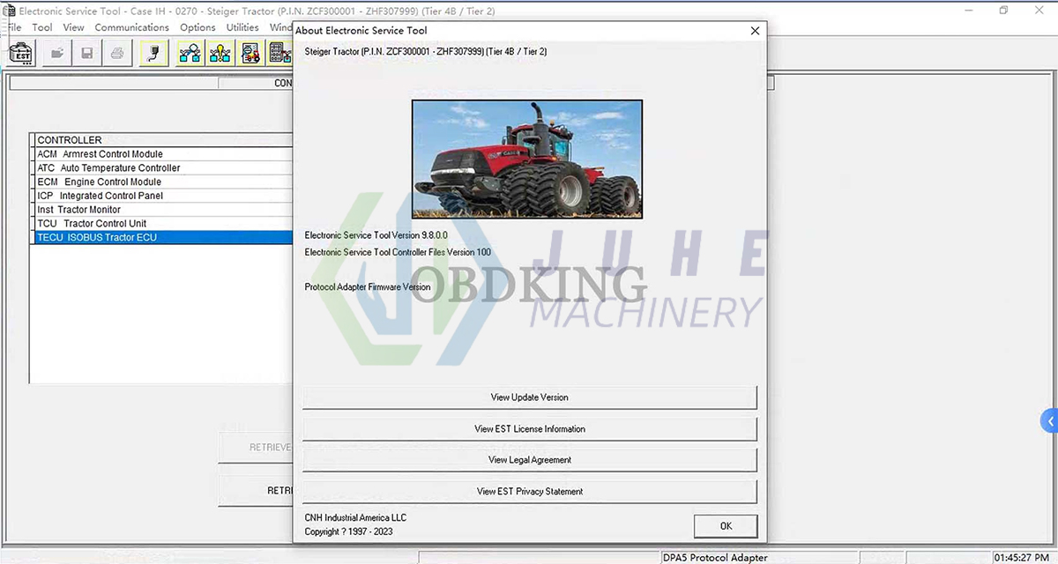Click the clock showing 01:45:27 PM

[x=1024, y=557]
